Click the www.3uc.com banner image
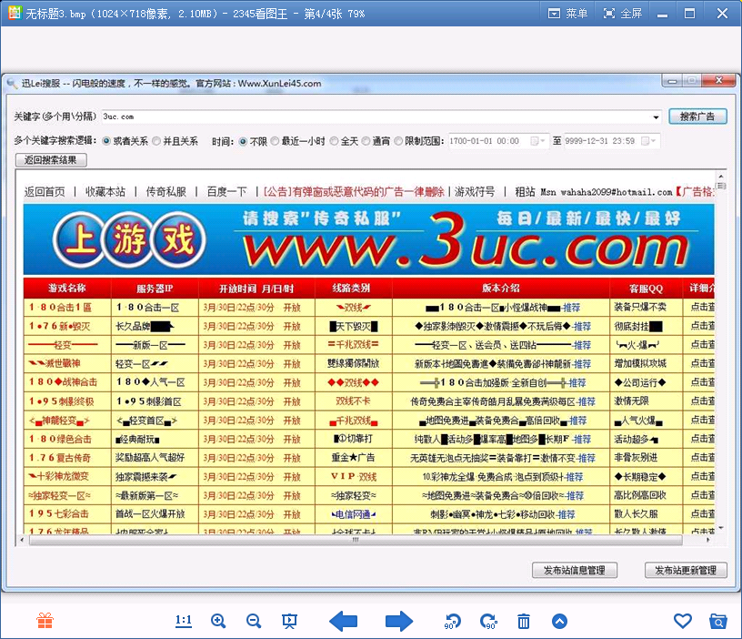742x639 pixels. click(x=368, y=239)
